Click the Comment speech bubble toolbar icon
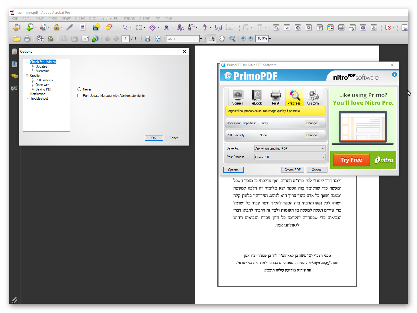The height and width of the screenshot is (313, 417). (x=109, y=27)
